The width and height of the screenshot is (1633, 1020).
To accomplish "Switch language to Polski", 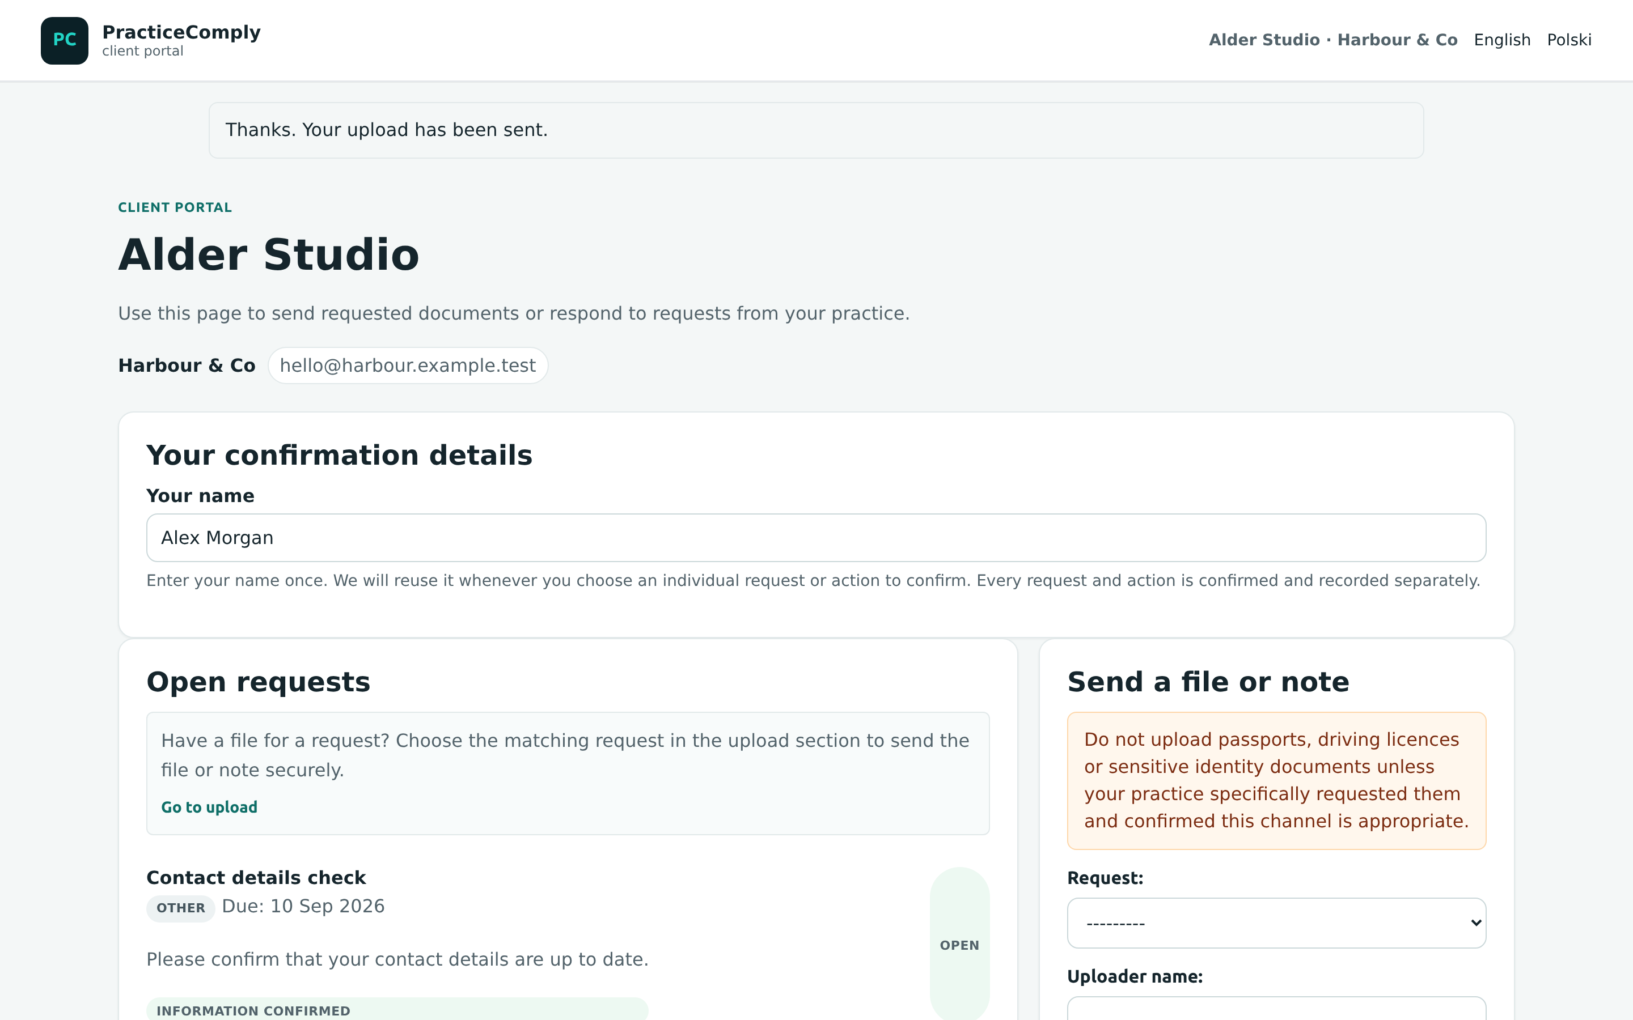I will point(1569,40).
